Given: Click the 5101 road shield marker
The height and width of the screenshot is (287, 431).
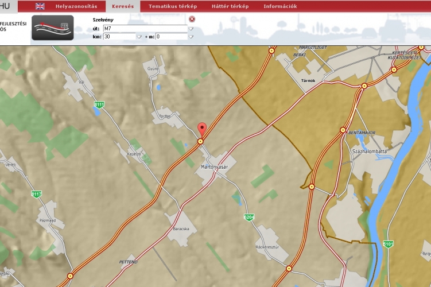Looking at the screenshot, I should point(389,243).
